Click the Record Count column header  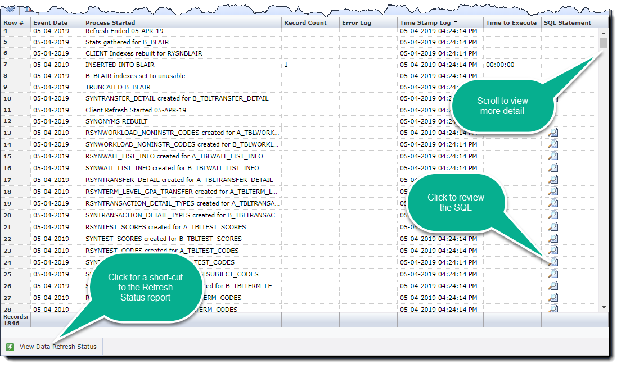click(x=305, y=23)
